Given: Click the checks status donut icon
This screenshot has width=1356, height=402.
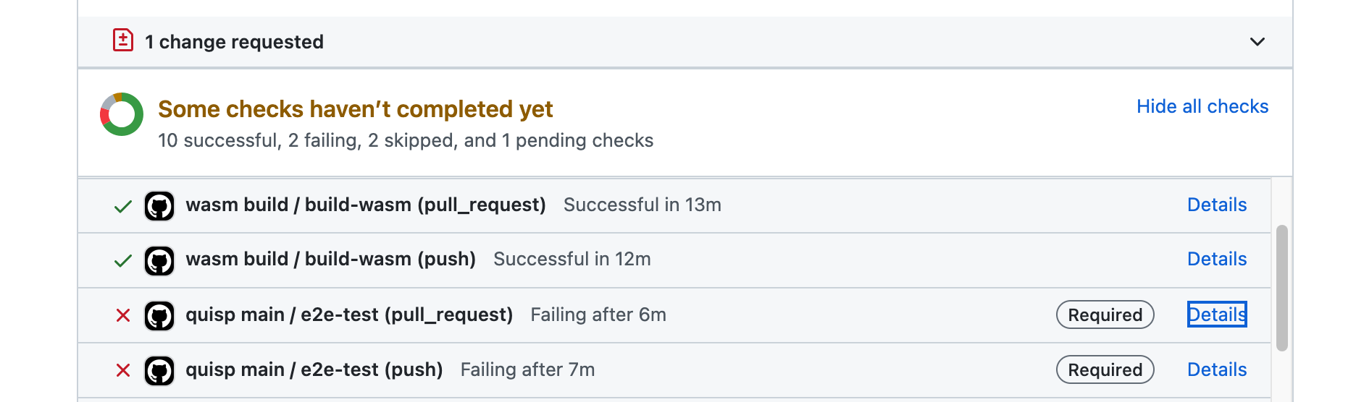Looking at the screenshot, I should coord(122,114).
